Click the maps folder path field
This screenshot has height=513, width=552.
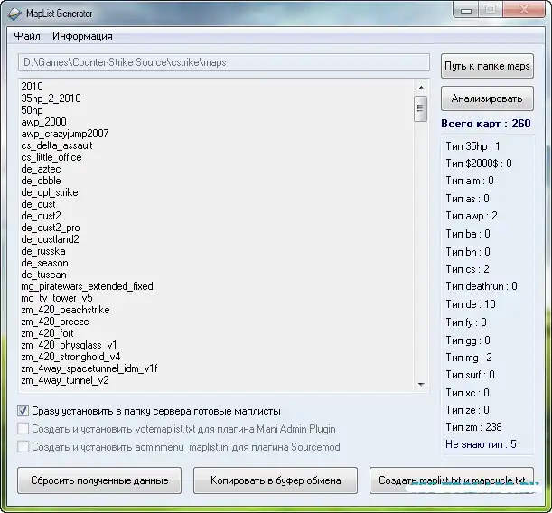pyautogui.click(x=224, y=62)
